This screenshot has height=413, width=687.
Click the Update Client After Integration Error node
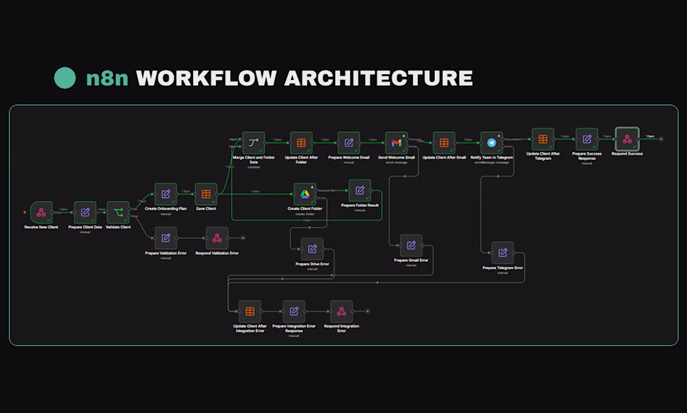click(x=250, y=311)
